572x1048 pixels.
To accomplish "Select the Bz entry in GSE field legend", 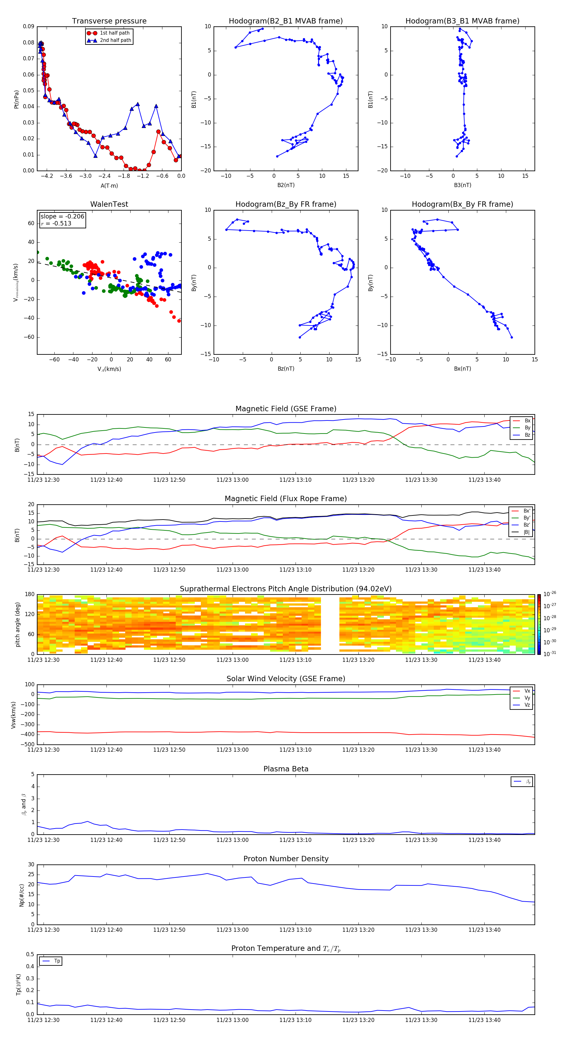I will point(522,435).
